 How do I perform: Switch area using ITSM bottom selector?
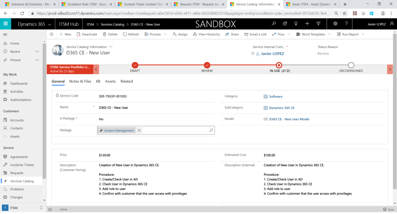[23, 208]
